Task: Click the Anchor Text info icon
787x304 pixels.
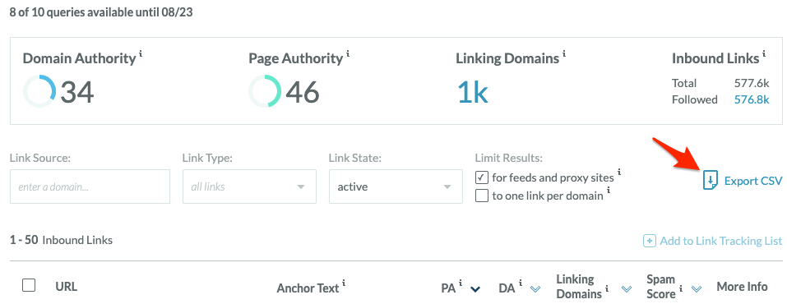Action: pos(345,283)
